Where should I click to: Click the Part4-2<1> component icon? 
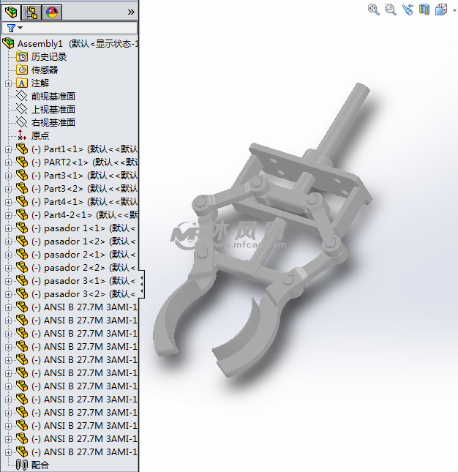22,214
